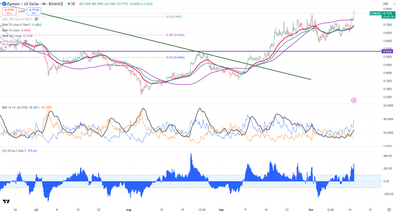This screenshot has width=400, height=213.
Task: Click the 0.5352 horizontal line price label
Action: point(387,51)
